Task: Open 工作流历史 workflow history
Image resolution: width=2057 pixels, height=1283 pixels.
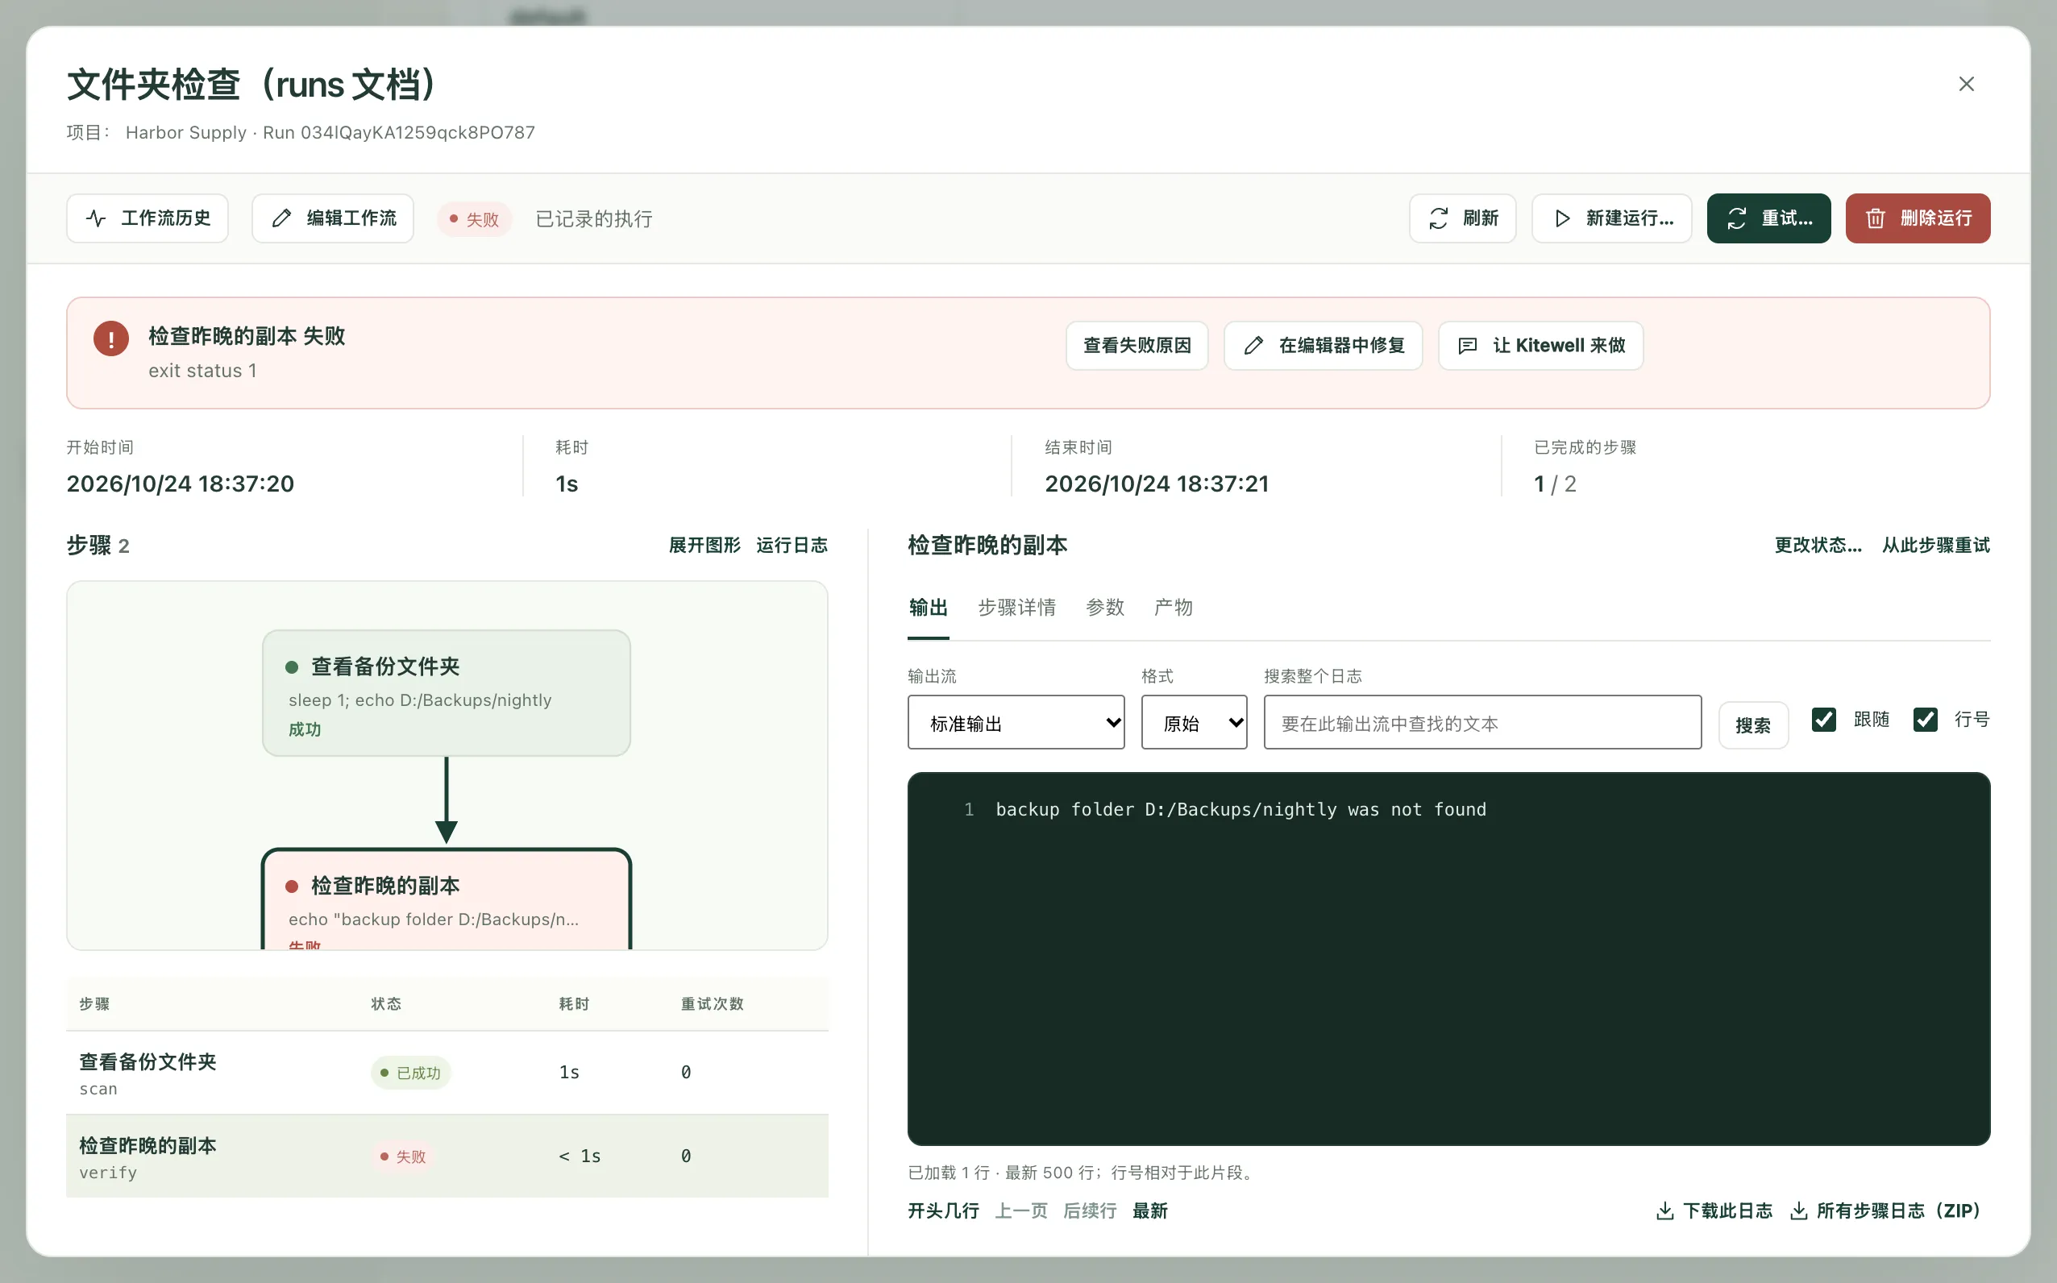Action: tap(148, 218)
